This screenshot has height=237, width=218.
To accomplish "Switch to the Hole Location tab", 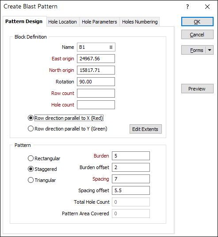I will [x=62, y=22].
